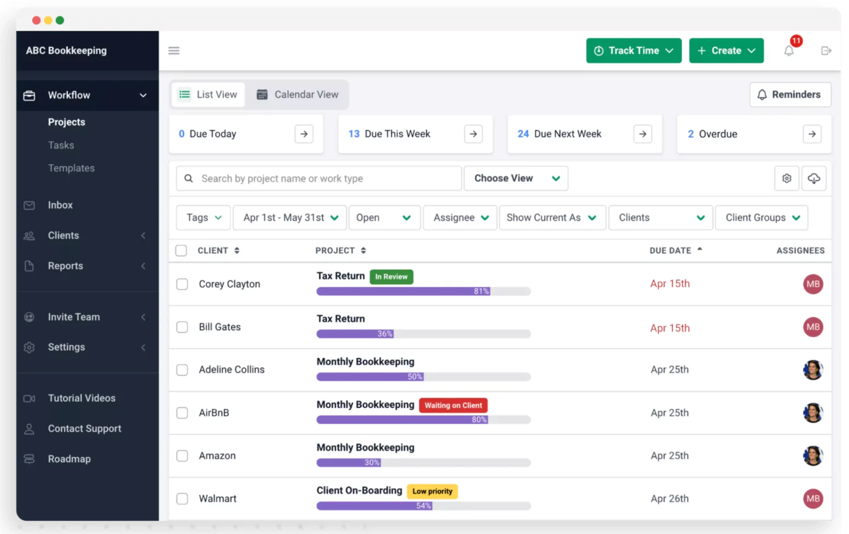The height and width of the screenshot is (534, 849).
Task: Click the Due This Week arrow button
Action: tap(473, 134)
